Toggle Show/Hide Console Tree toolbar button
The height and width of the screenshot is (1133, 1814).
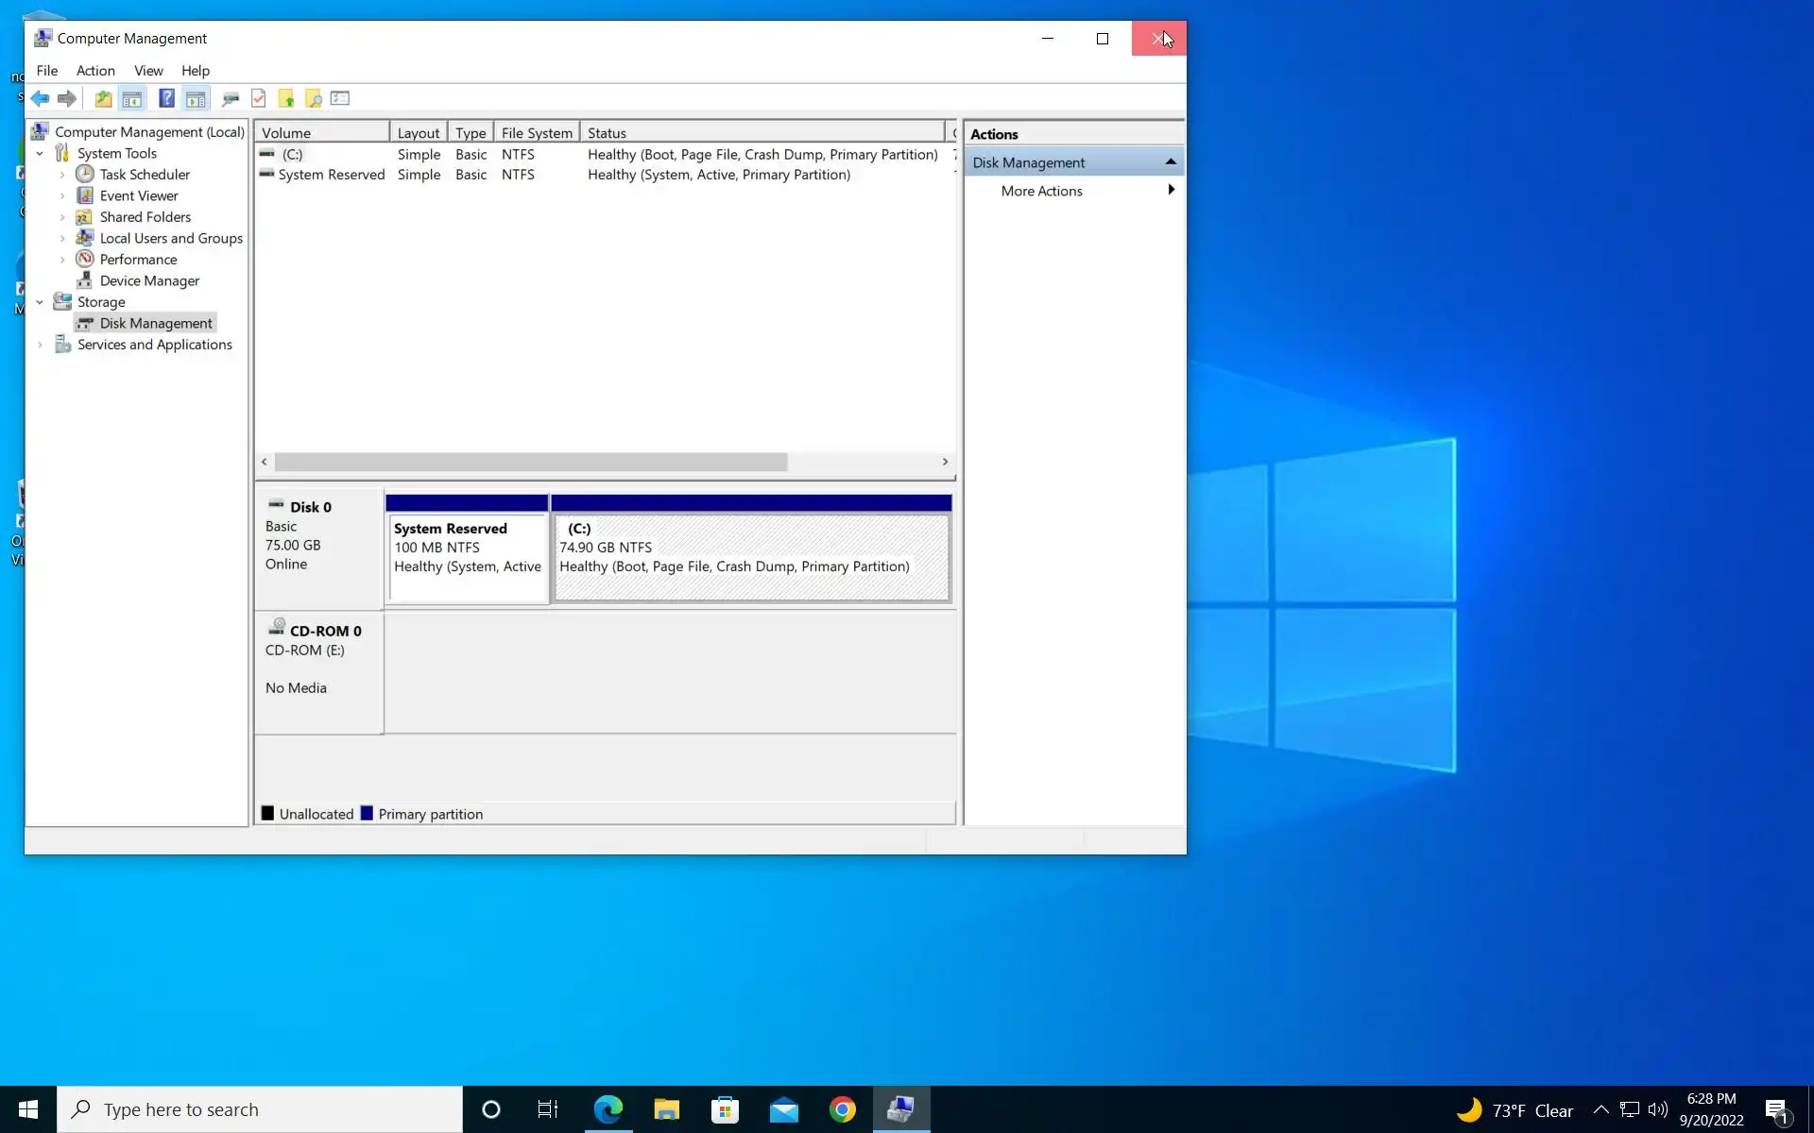point(132,98)
